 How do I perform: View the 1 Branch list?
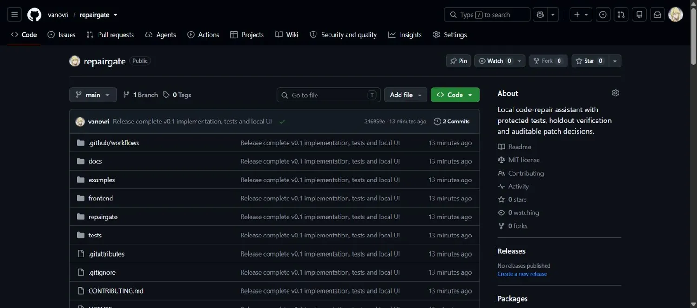coord(140,95)
